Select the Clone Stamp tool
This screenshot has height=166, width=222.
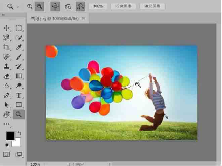(6, 66)
